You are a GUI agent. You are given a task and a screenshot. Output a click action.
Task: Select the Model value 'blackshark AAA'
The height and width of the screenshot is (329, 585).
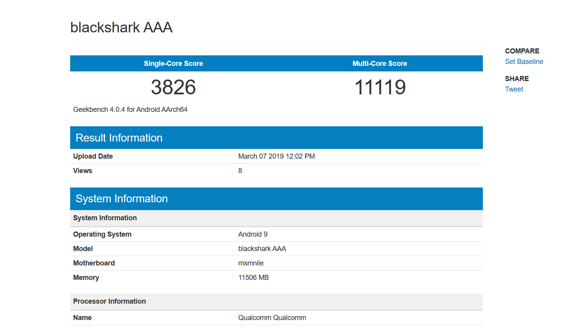pos(262,249)
